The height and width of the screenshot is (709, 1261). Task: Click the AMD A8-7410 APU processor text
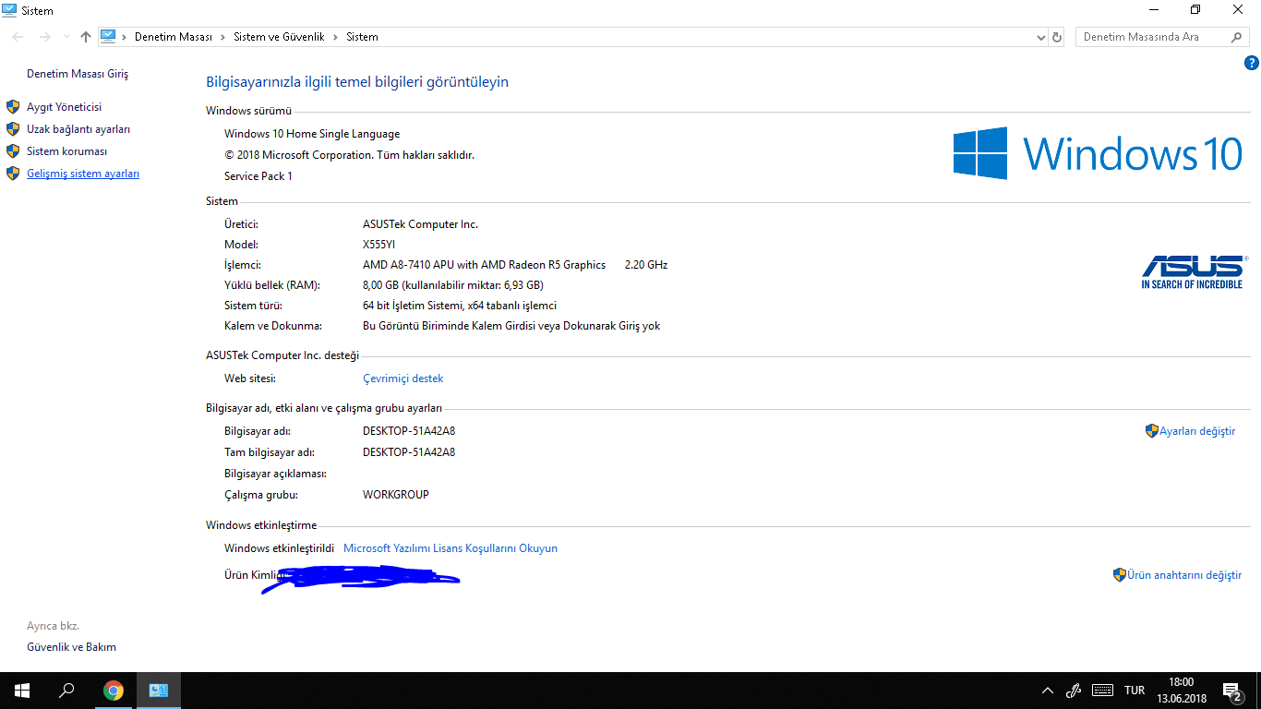click(x=484, y=265)
